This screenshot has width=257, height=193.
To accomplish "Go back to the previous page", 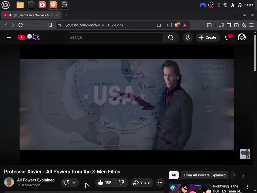I will (6, 25).
